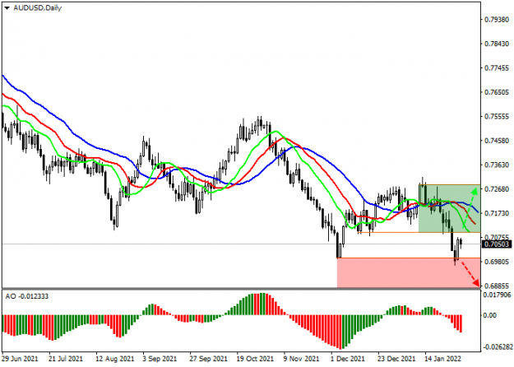Click price axis value 0.69805
This screenshot has width=514, height=367.
497,262
